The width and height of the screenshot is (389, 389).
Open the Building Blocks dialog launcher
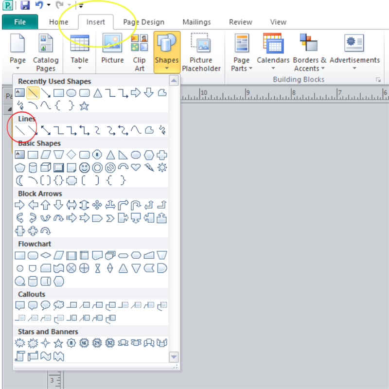point(378,80)
